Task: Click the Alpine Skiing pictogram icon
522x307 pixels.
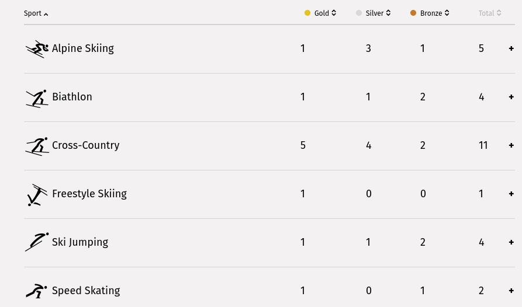Action: pyautogui.click(x=37, y=49)
